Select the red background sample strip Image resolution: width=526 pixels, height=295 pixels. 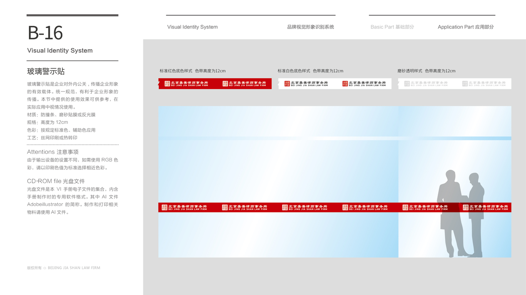click(215, 84)
